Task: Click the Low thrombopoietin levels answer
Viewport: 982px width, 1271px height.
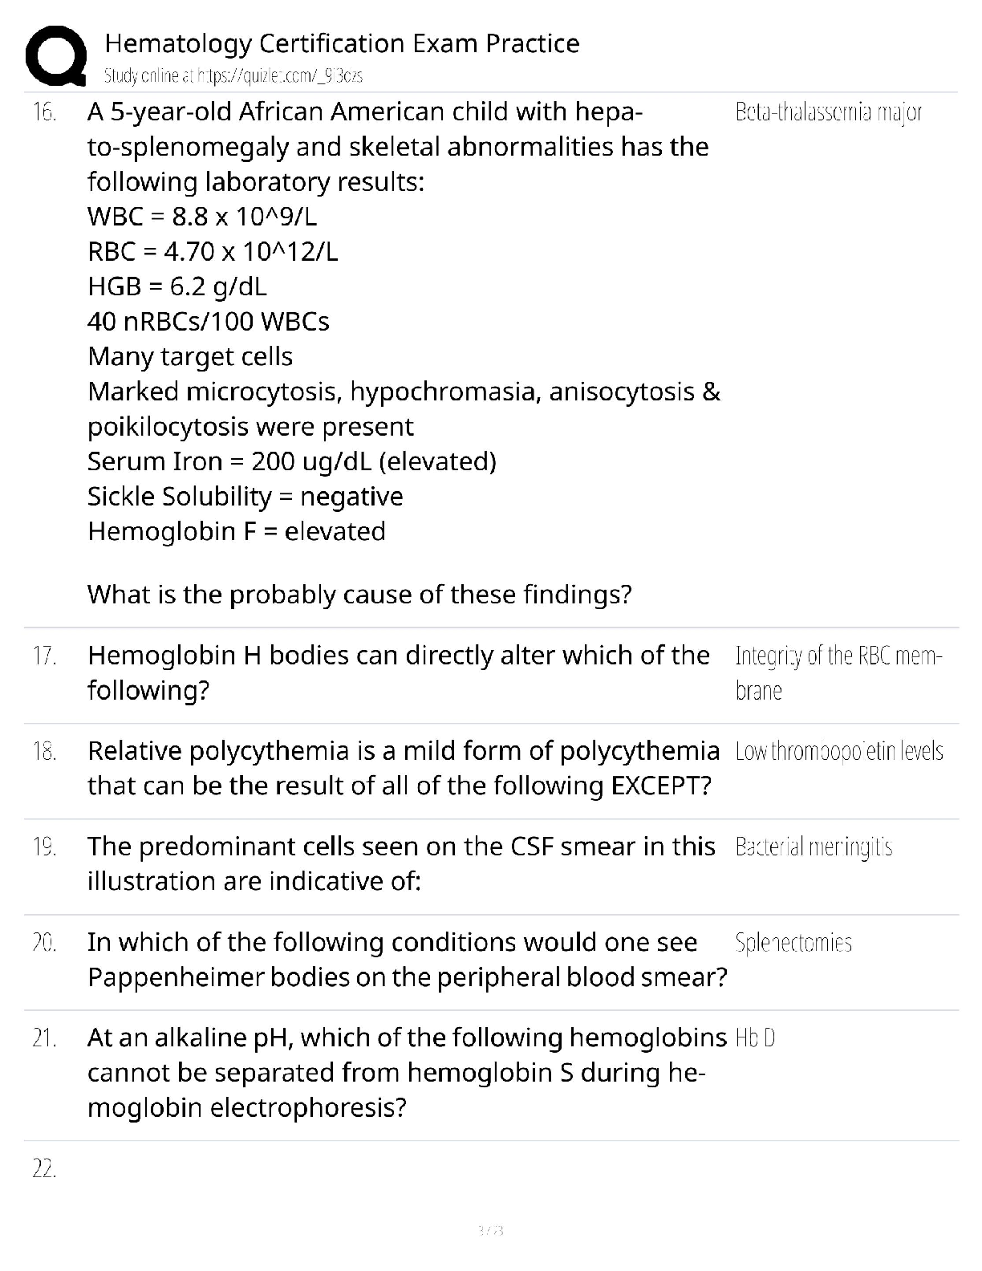Action: point(839,751)
